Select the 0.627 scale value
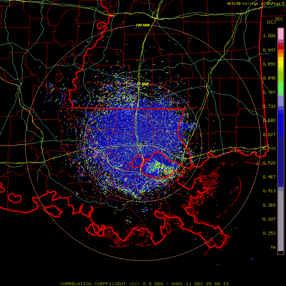 pyautogui.click(x=269, y=135)
